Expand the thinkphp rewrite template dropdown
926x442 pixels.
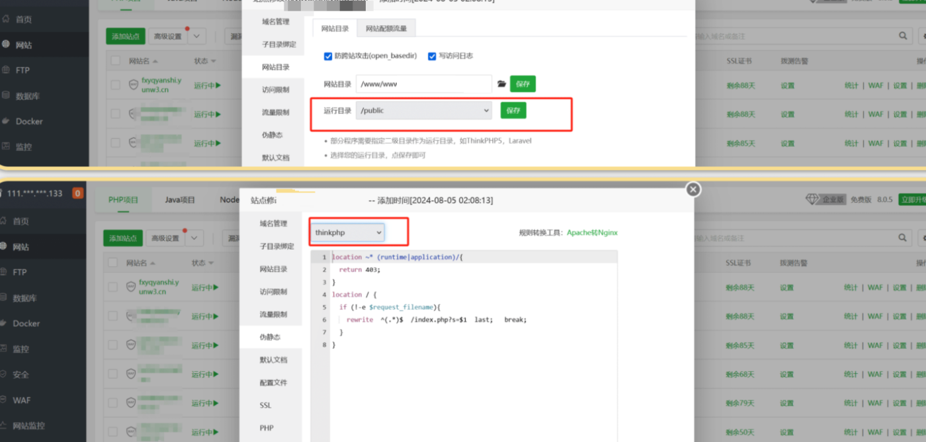(x=348, y=233)
